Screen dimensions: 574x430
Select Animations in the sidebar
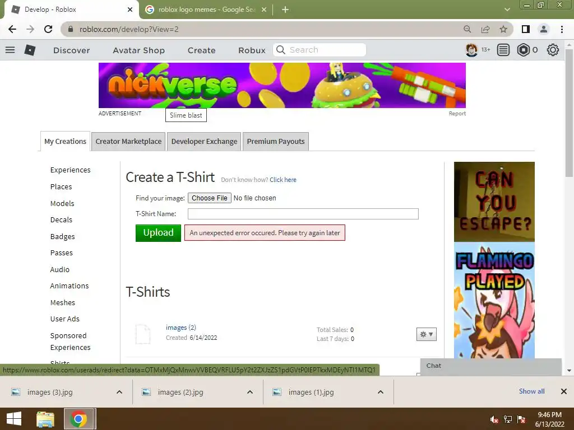[x=70, y=286]
